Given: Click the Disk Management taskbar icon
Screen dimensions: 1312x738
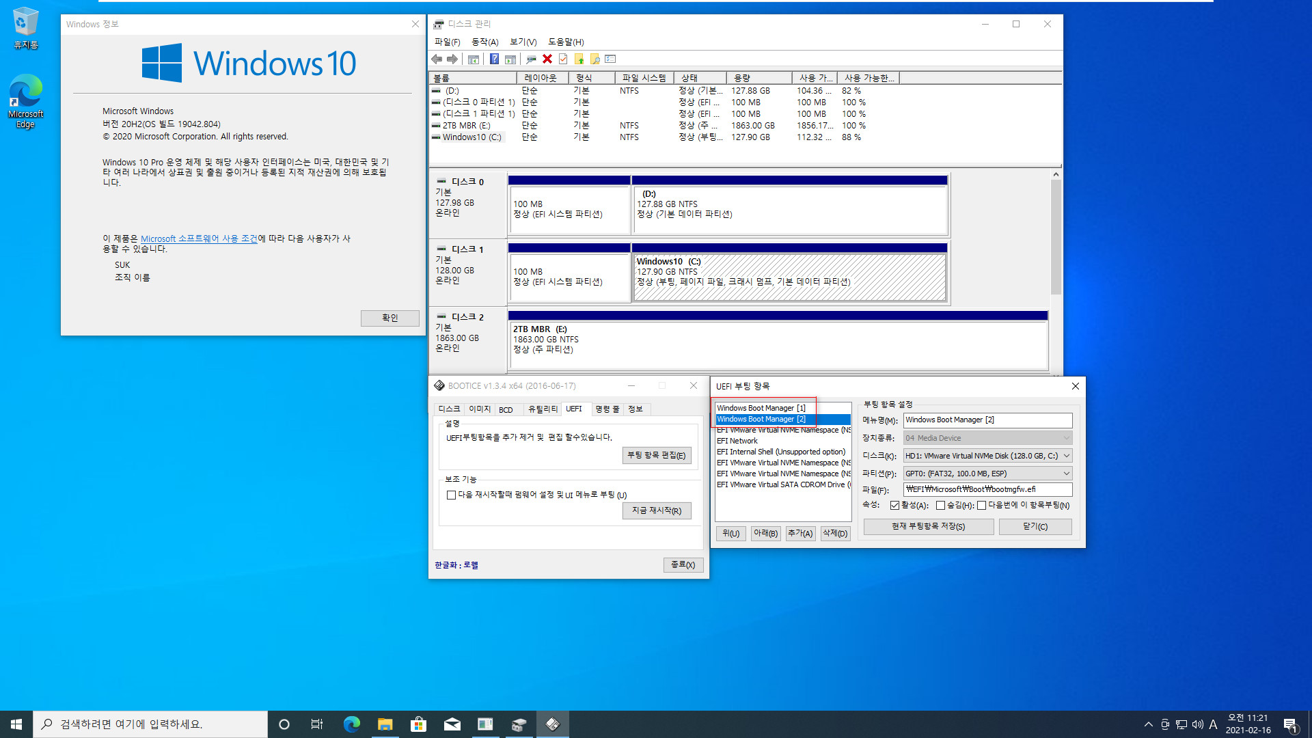Looking at the screenshot, I should pyautogui.click(x=519, y=724).
